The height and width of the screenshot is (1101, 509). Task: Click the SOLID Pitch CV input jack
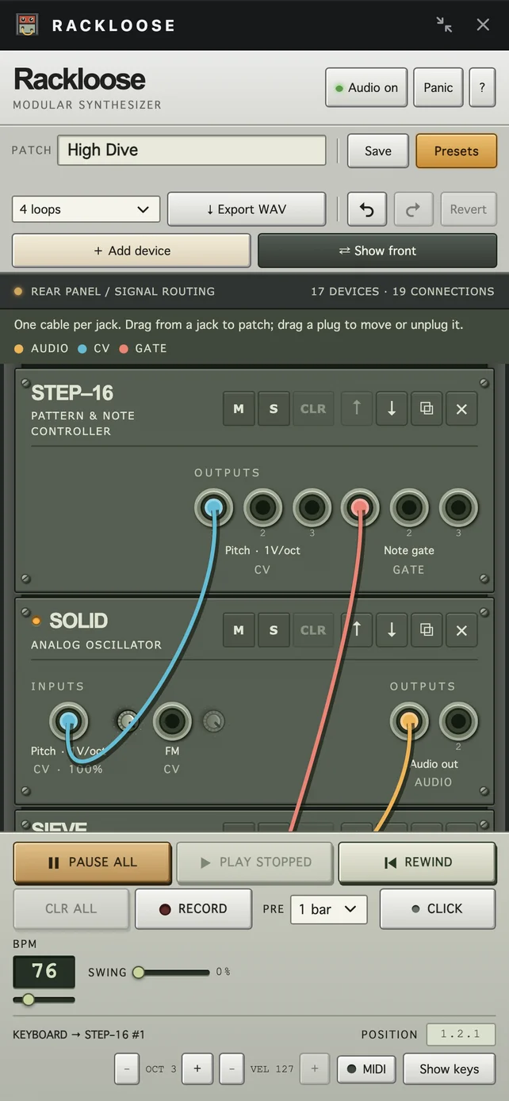coord(68,721)
